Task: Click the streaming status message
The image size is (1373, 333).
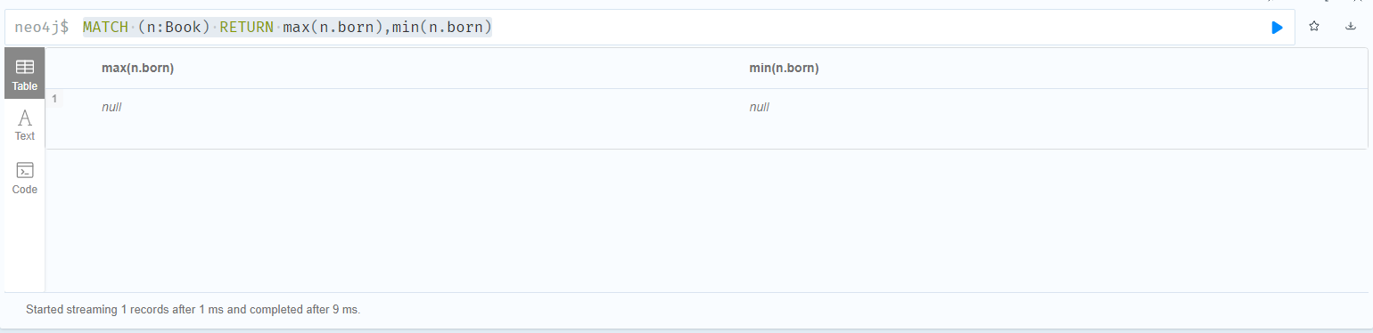Action: (x=193, y=310)
